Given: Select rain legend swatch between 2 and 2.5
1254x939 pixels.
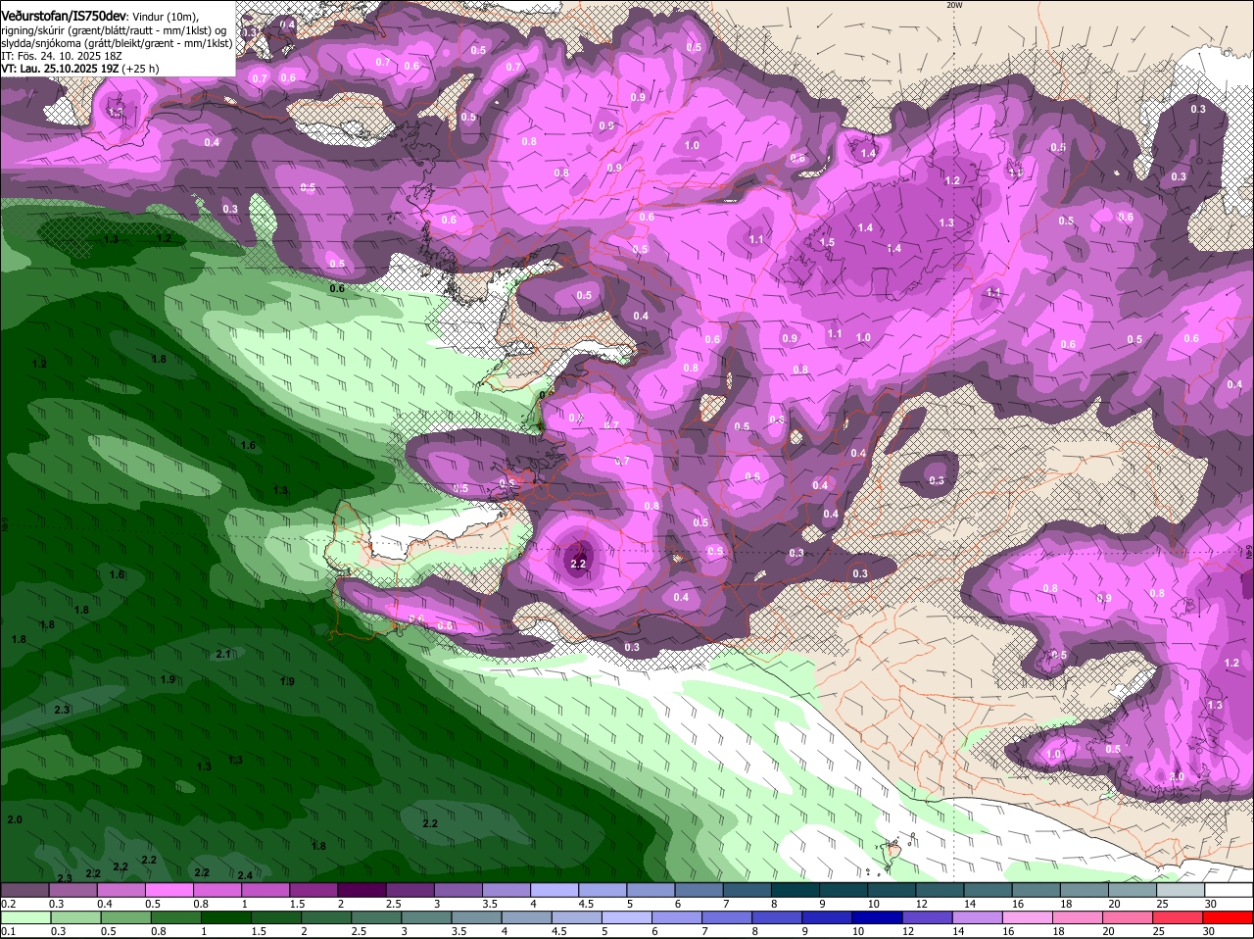Looking at the screenshot, I should tap(326, 918).
